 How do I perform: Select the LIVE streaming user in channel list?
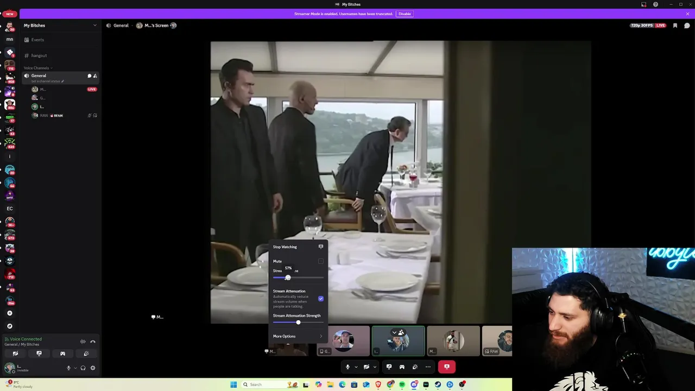64,89
